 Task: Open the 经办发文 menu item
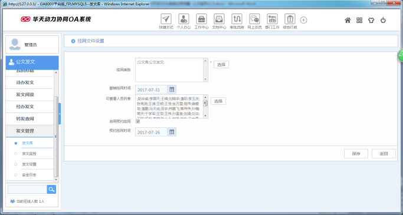pos(30,107)
